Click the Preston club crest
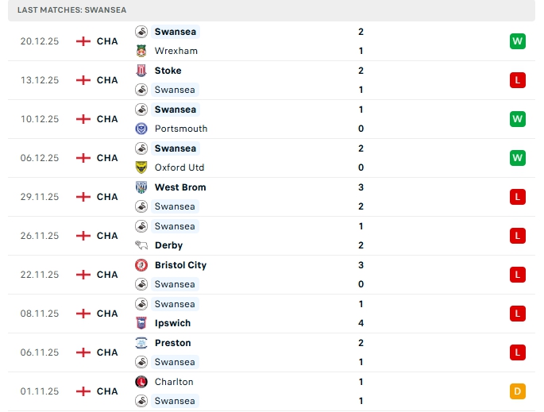Screen dimensions: 544x412 [141, 343]
